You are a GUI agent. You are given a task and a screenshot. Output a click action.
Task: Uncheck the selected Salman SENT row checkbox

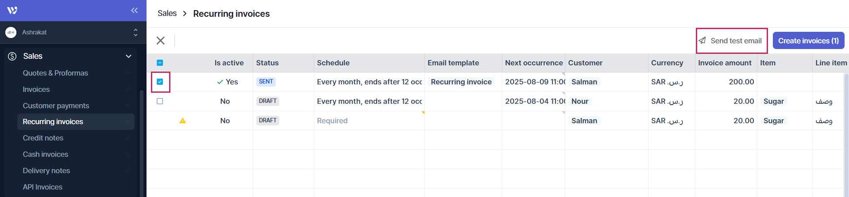click(x=160, y=82)
